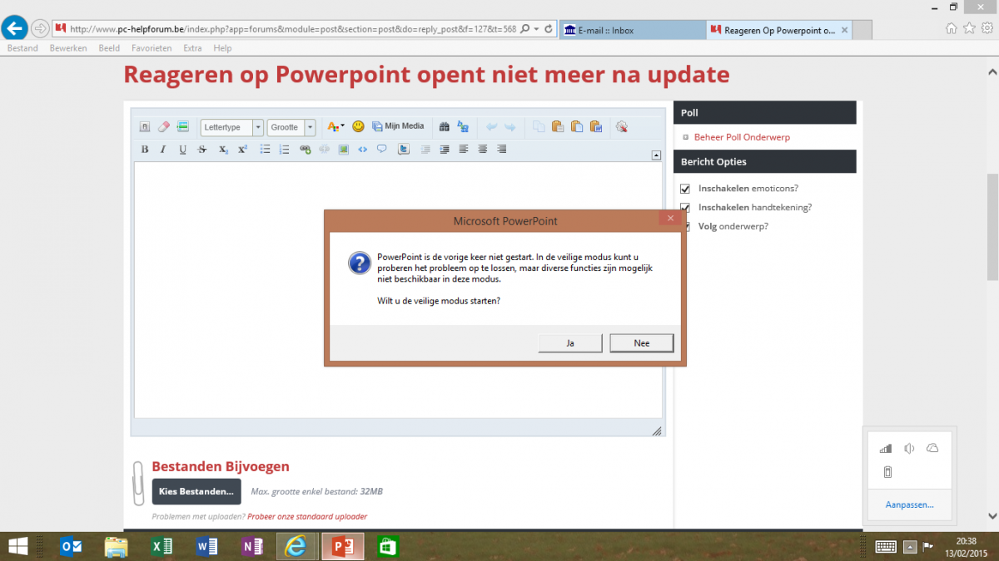
Task: Click the binoculars find icon
Action: click(445, 127)
